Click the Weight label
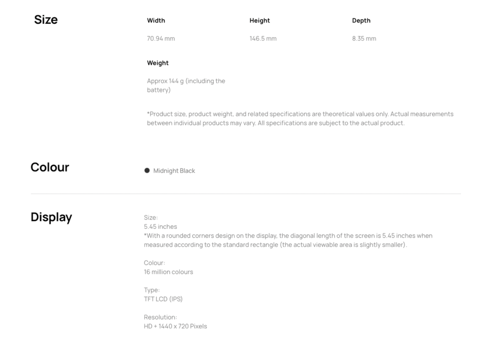This screenshot has height=344, width=501. pyautogui.click(x=158, y=63)
